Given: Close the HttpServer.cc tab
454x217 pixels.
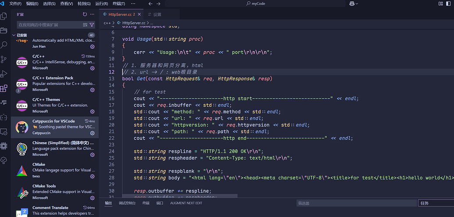Looking at the screenshot, I should [x=139, y=14].
